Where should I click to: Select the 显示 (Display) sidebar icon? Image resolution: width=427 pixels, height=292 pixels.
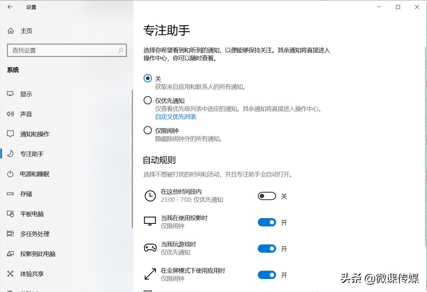[x=10, y=94]
